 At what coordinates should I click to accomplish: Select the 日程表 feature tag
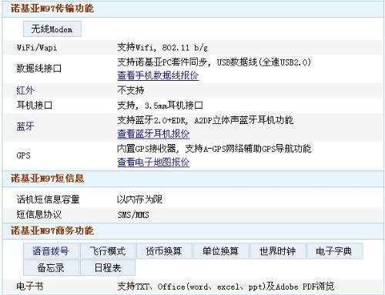[x=108, y=268]
